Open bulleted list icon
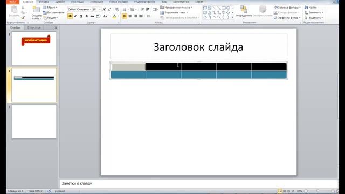 125,9
